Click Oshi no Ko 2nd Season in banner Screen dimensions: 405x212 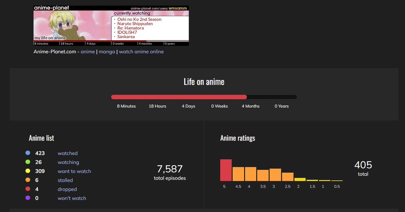139,19
